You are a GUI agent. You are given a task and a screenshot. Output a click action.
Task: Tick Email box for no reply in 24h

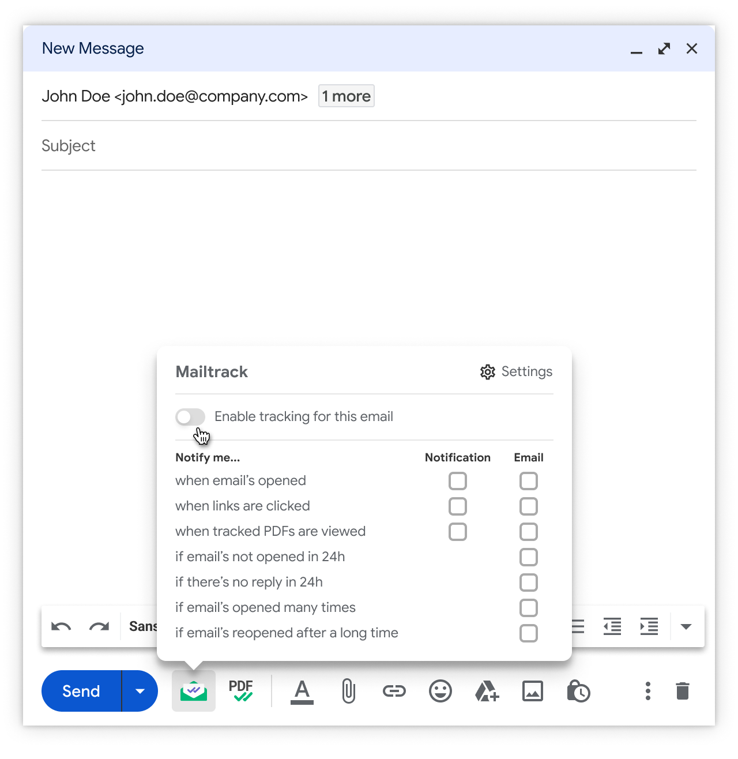pos(529,583)
